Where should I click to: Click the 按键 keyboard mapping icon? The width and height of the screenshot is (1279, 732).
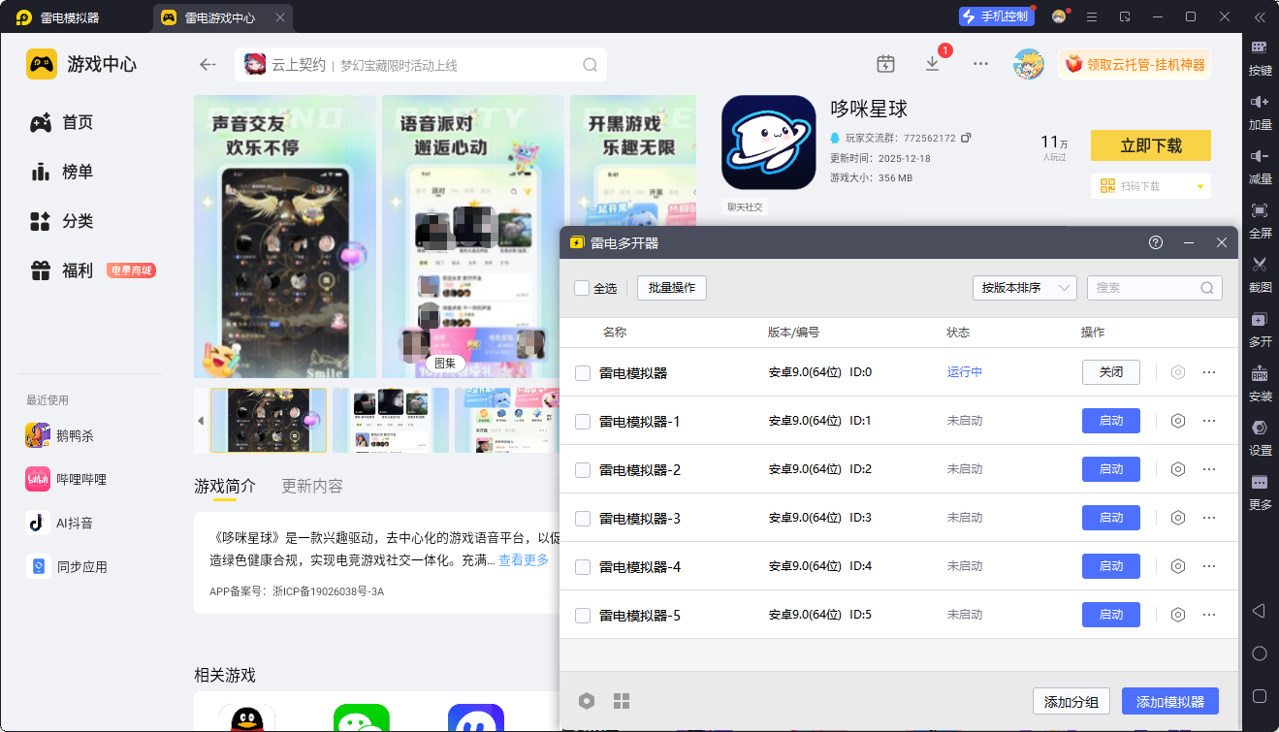1260,48
